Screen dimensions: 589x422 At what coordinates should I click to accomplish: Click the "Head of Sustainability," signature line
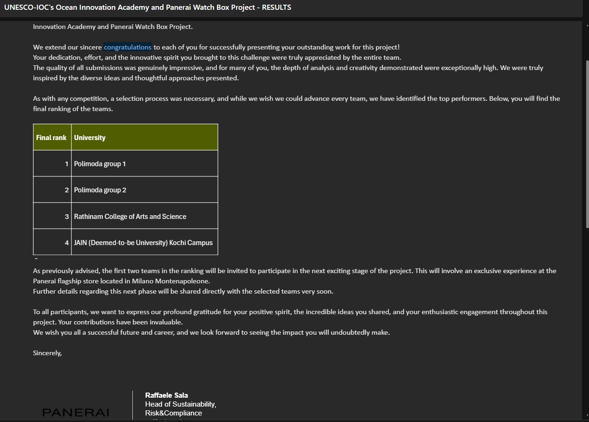(180, 404)
